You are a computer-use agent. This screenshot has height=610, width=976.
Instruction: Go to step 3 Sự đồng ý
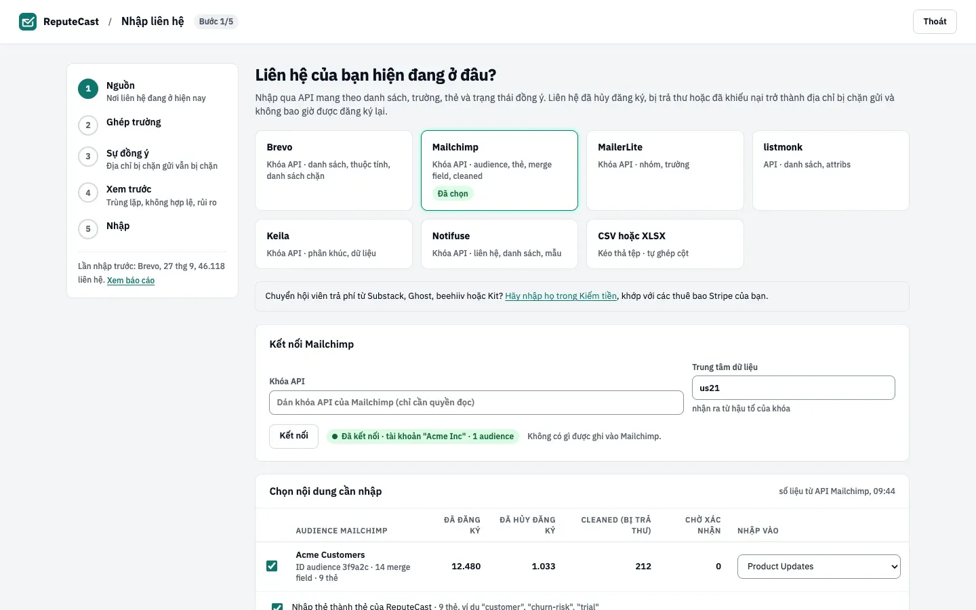[152, 159]
